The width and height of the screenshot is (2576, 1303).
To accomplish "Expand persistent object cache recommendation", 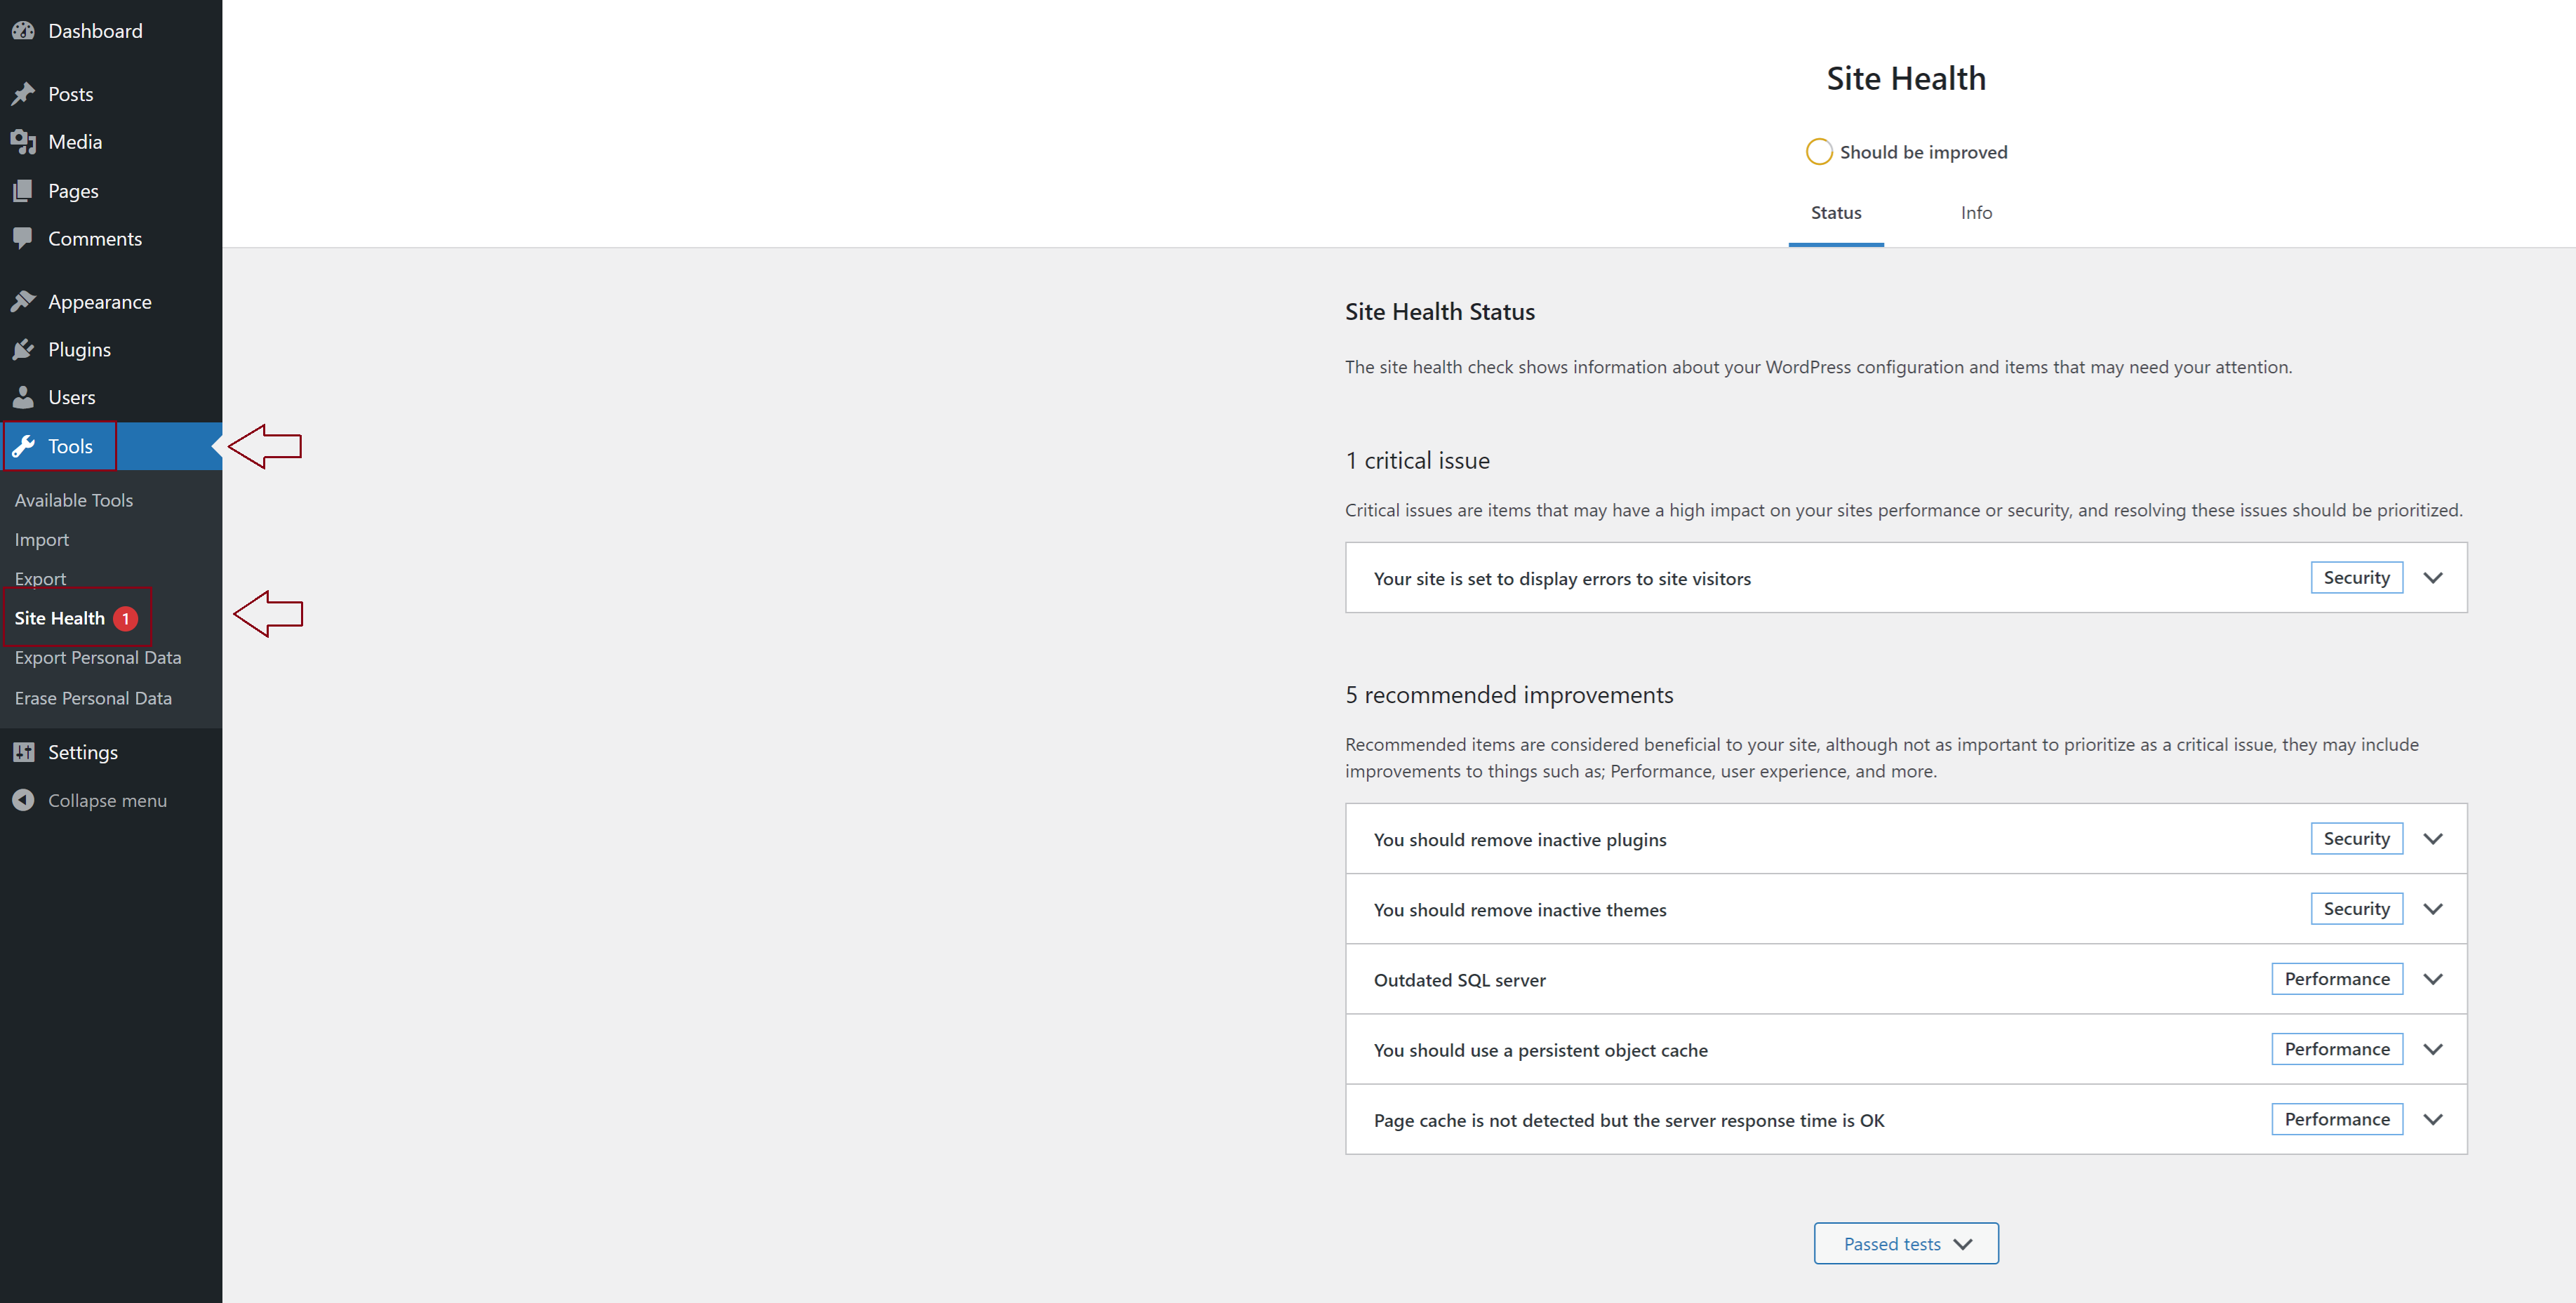I will 2432,1049.
